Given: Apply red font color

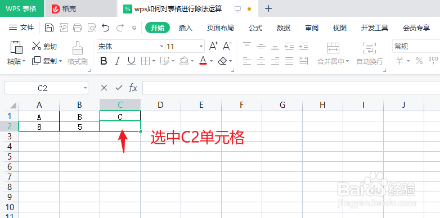Looking at the screenshot, I should [x=203, y=61].
